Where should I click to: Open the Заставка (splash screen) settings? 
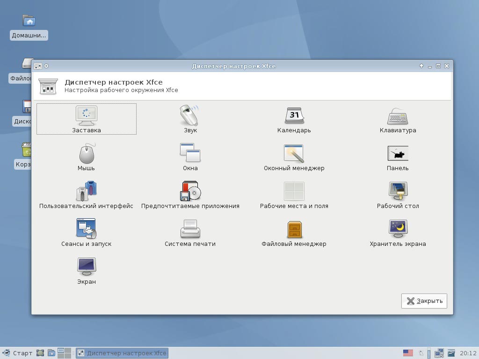pos(87,115)
